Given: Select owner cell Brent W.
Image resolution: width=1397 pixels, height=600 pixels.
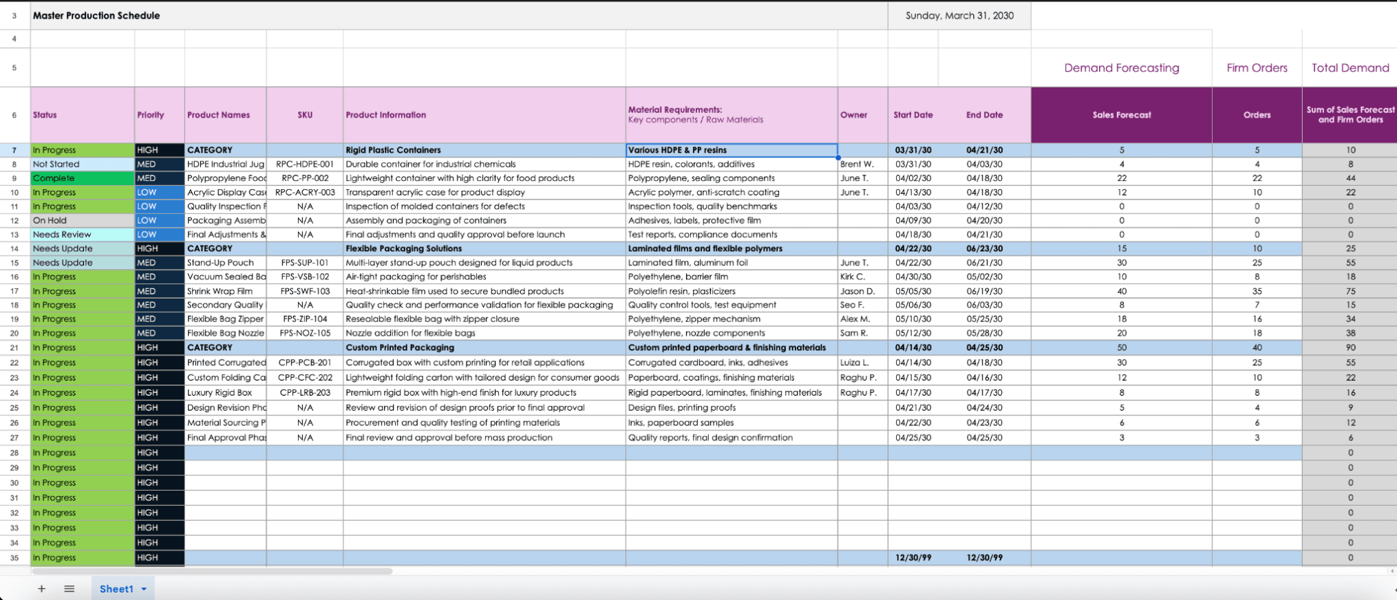Looking at the screenshot, I should click(x=863, y=164).
